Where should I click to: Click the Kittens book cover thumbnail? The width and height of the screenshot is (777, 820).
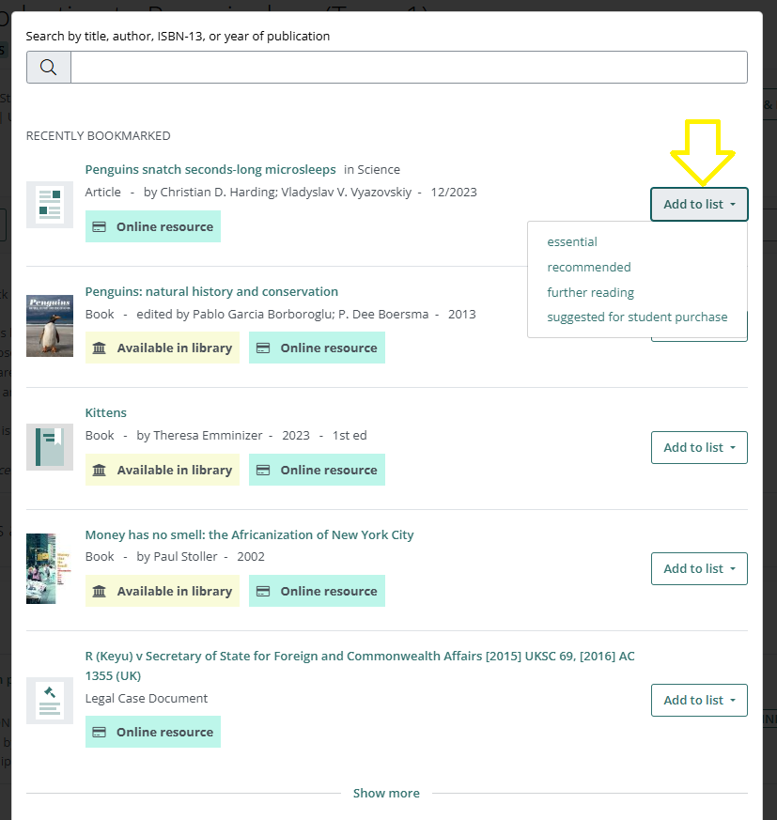(x=49, y=447)
